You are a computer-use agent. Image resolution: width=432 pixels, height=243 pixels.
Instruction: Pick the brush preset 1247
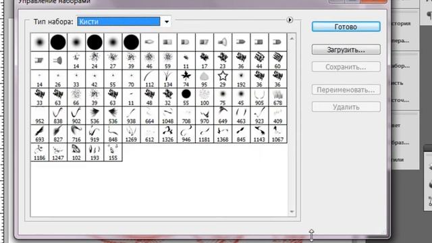(58, 152)
